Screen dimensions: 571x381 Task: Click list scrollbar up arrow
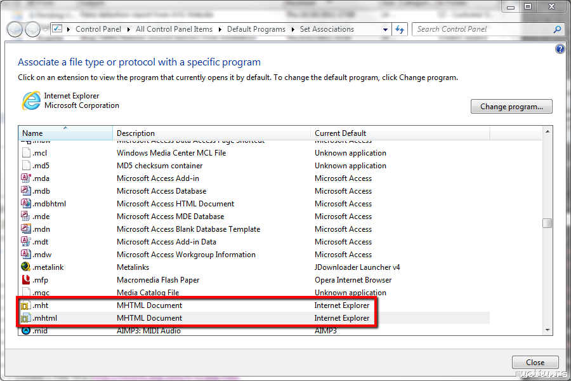click(548, 131)
